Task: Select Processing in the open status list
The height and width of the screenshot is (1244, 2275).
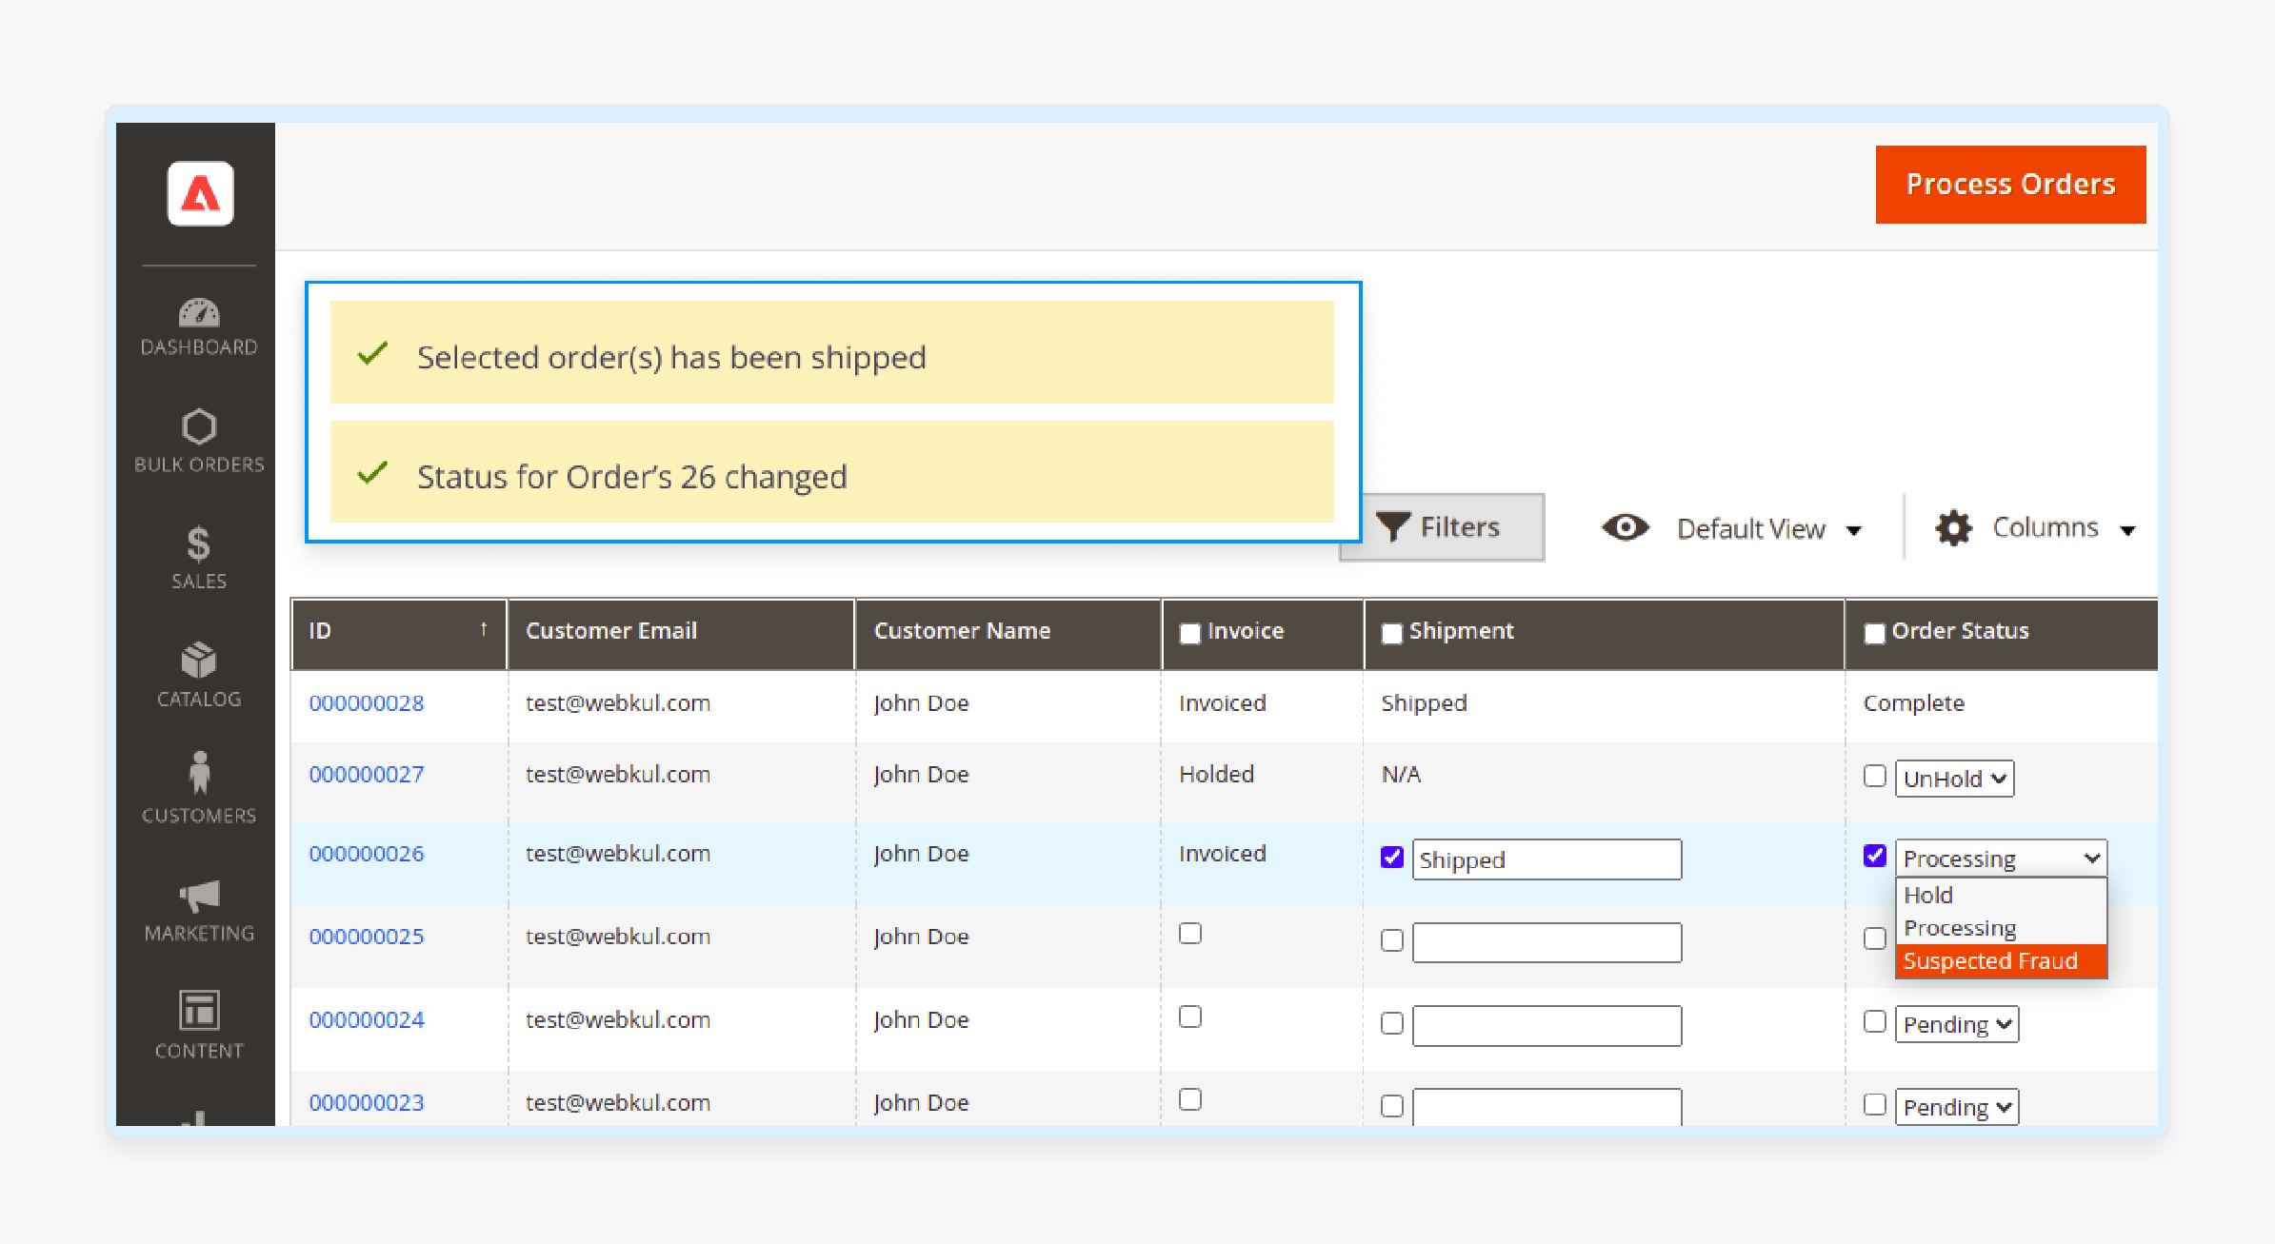Action: coord(2001,928)
